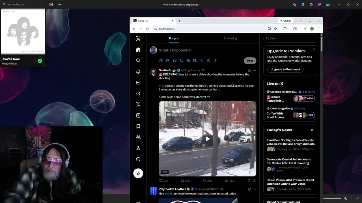Open X Home from sidebar

138,50
